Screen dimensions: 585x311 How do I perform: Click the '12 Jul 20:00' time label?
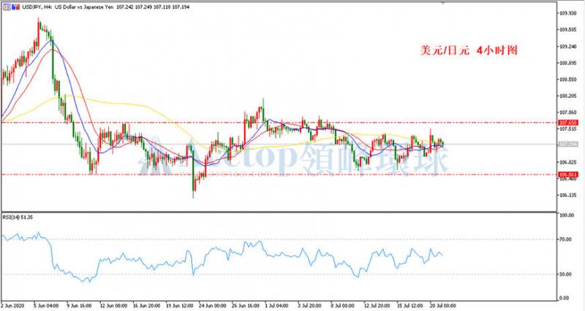tap(378, 306)
